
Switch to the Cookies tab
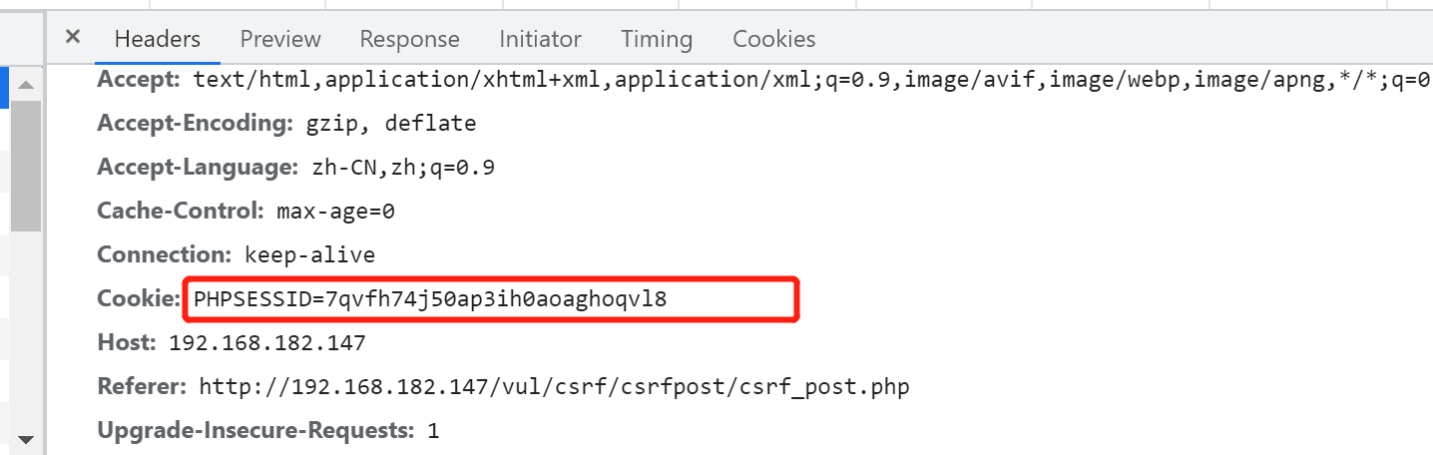coord(773,39)
